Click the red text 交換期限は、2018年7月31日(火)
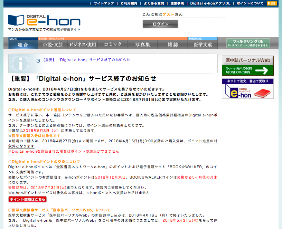This screenshot has width=282, height=229. [x=37, y=188]
